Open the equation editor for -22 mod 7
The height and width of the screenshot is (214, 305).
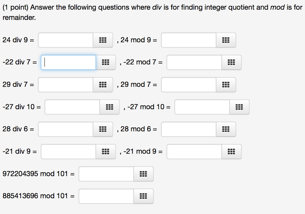pos(232,62)
